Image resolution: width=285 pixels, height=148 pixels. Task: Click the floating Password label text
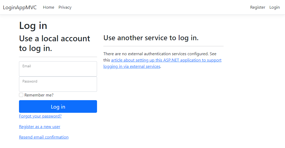pyautogui.click(x=30, y=81)
